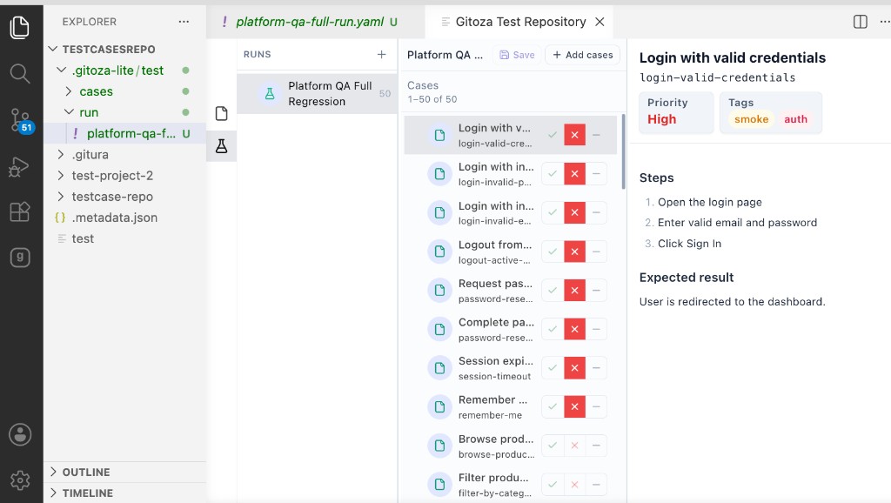Viewport: 891px width, 503px height.
Task: Click the High priority value
Action: coord(662,119)
